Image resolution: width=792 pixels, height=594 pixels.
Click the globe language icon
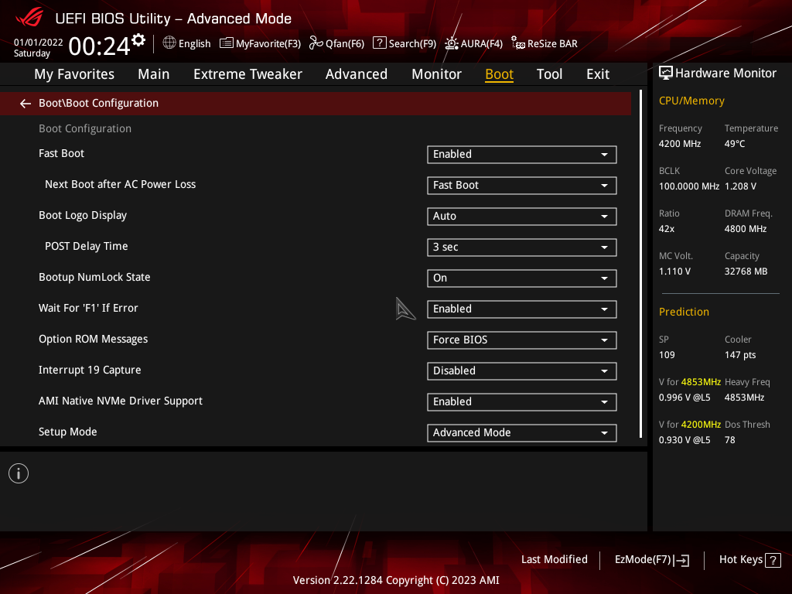click(x=169, y=43)
